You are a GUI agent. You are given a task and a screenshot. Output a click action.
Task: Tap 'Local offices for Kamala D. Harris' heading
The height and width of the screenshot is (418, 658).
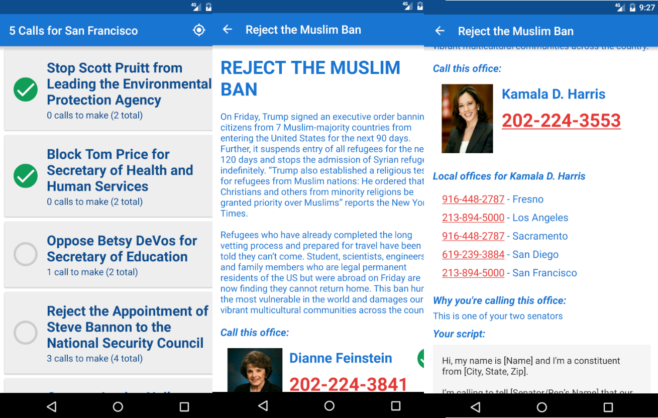[509, 176]
